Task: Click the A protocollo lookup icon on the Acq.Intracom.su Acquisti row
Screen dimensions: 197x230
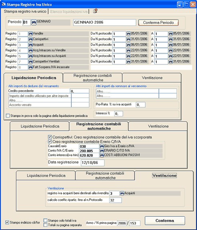Action: point(171,56)
